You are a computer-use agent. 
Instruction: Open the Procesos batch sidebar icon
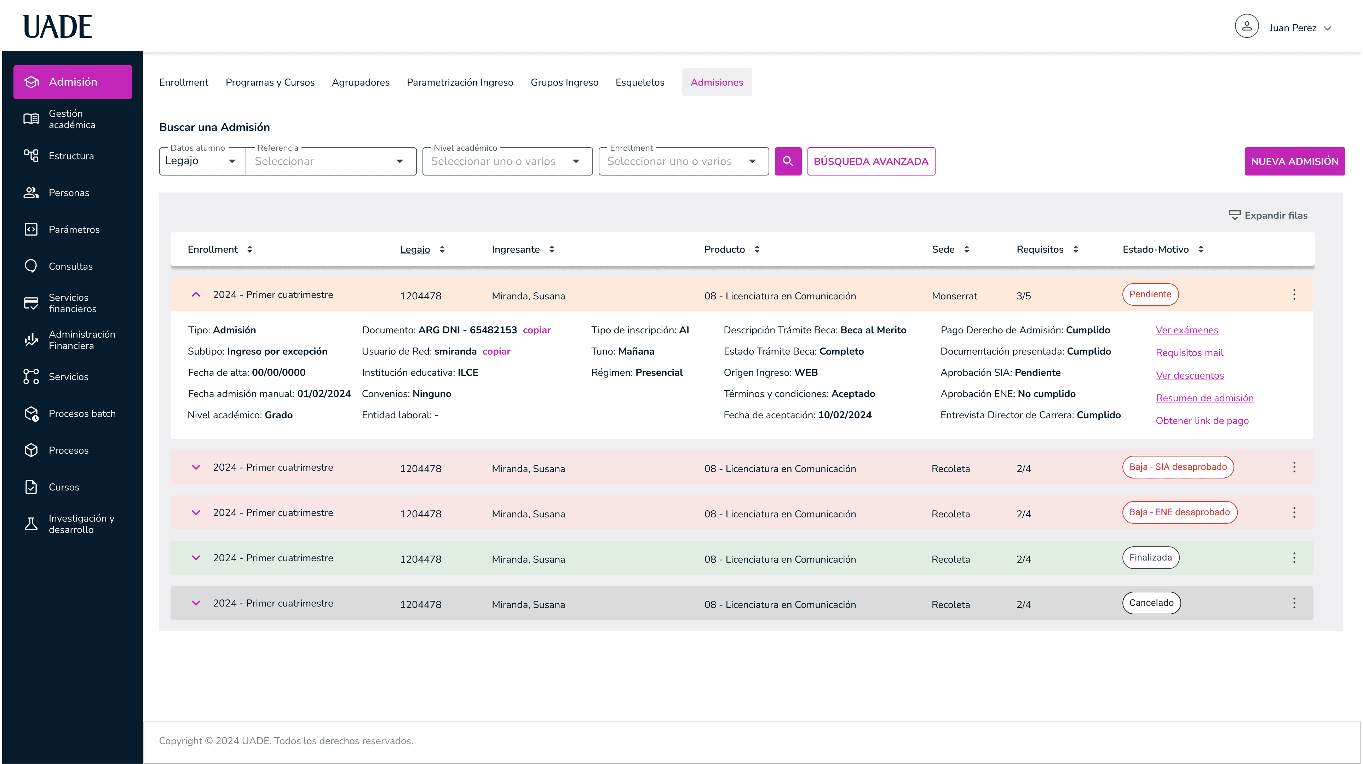31,414
